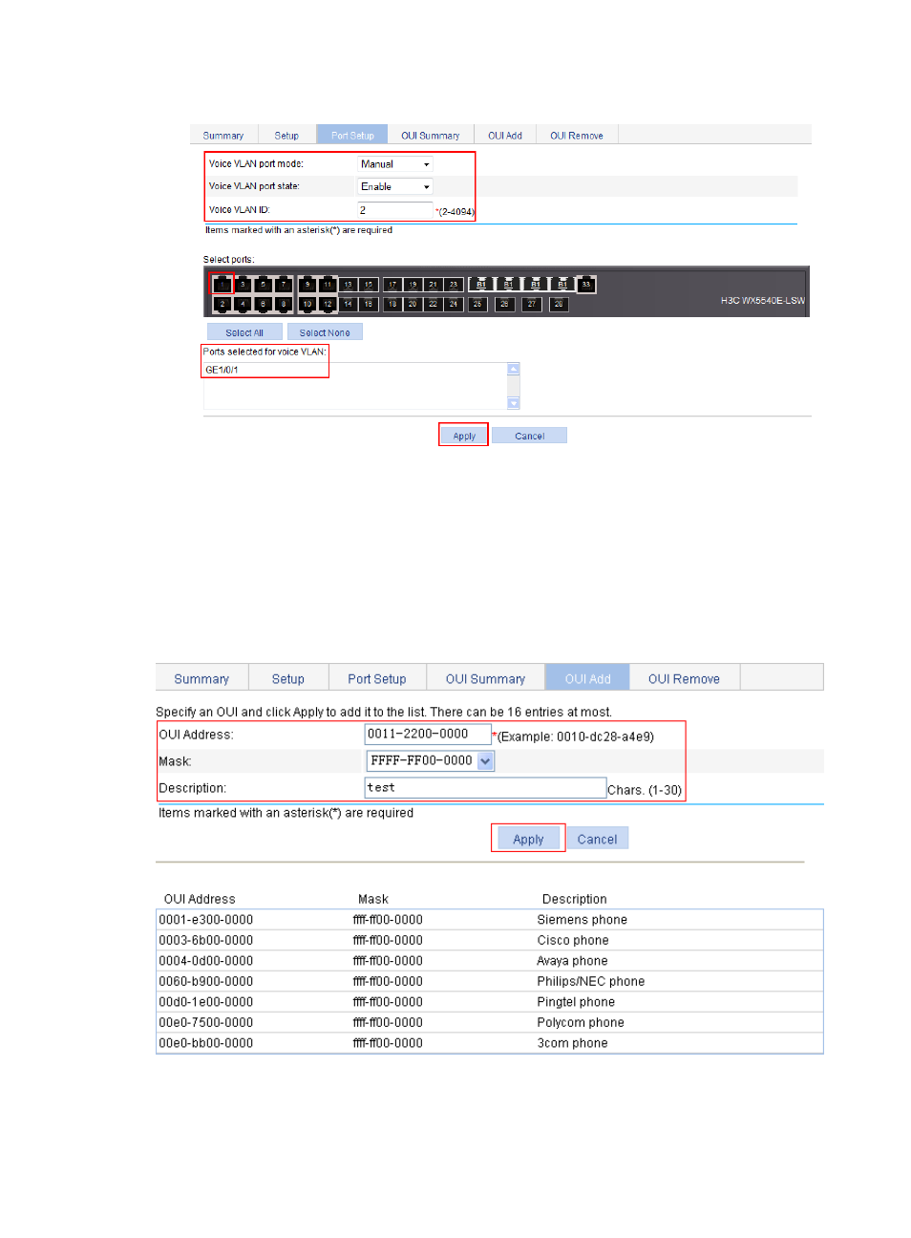Select the Cisco phone description cell
911x1238 pixels.
[573, 940]
